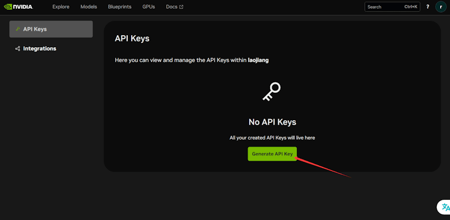The height and width of the screenshot is (220, 450).
Task: Open the user avatar menu
Action: (441, 7)
